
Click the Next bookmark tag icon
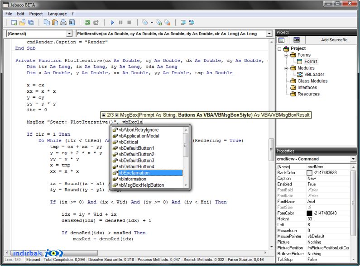pyautogui.click(x=159, y=23)
